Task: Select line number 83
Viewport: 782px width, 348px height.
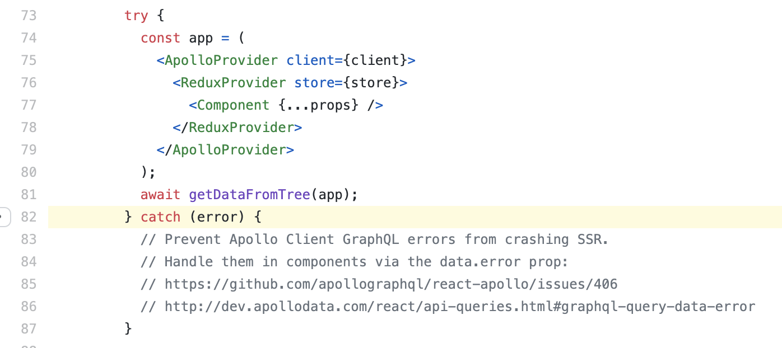Action: pos(29,239)
